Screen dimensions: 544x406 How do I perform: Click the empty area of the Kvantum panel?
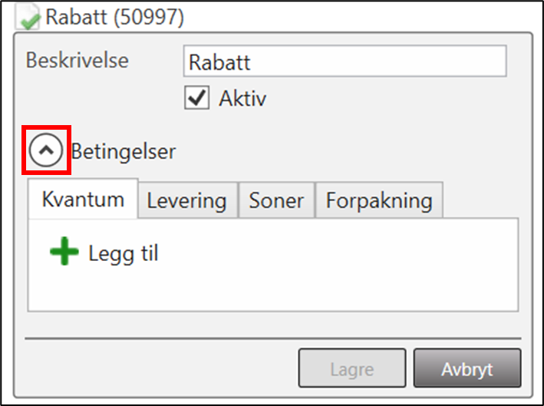[307, 276]
